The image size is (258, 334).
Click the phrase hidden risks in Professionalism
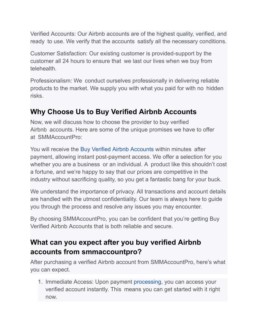click(127, 92)
